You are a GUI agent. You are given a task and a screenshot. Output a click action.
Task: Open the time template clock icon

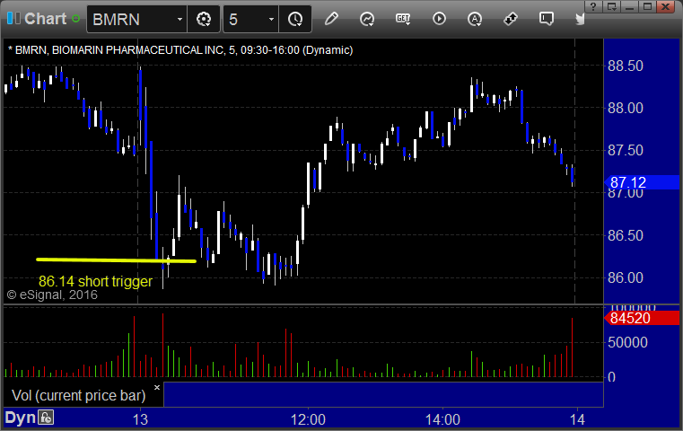tap(295, 19)
